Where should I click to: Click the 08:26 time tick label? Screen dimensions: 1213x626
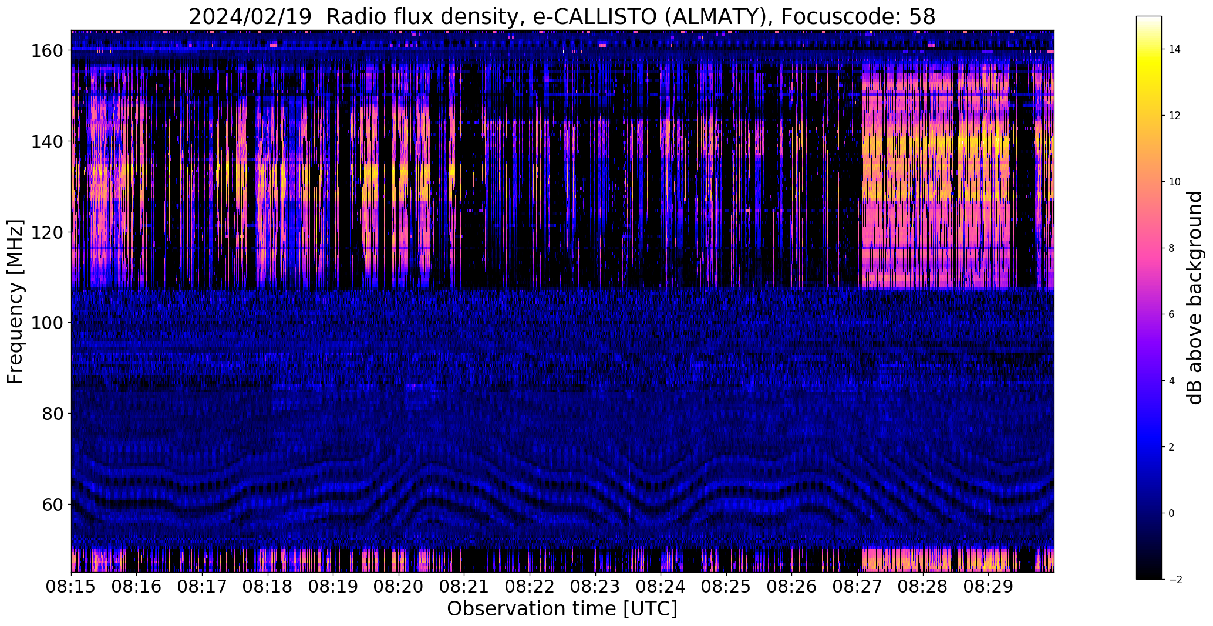(x=791, y=586)
